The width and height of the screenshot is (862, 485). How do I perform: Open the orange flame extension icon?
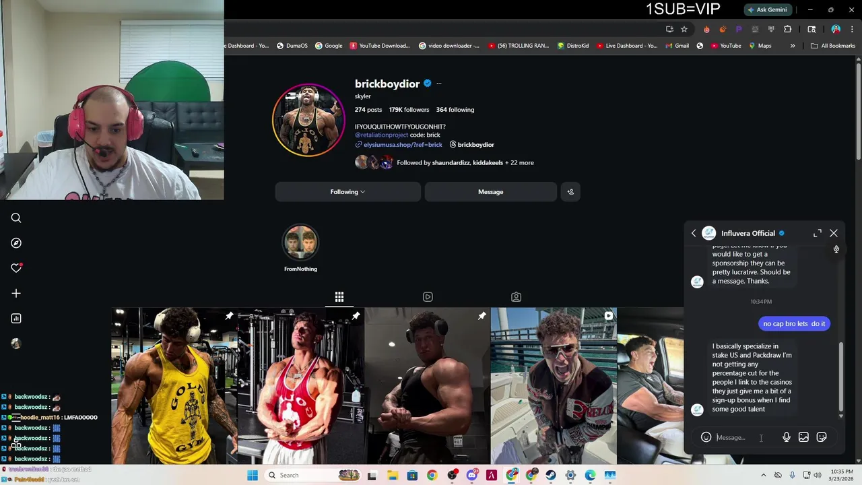point(706,29)
